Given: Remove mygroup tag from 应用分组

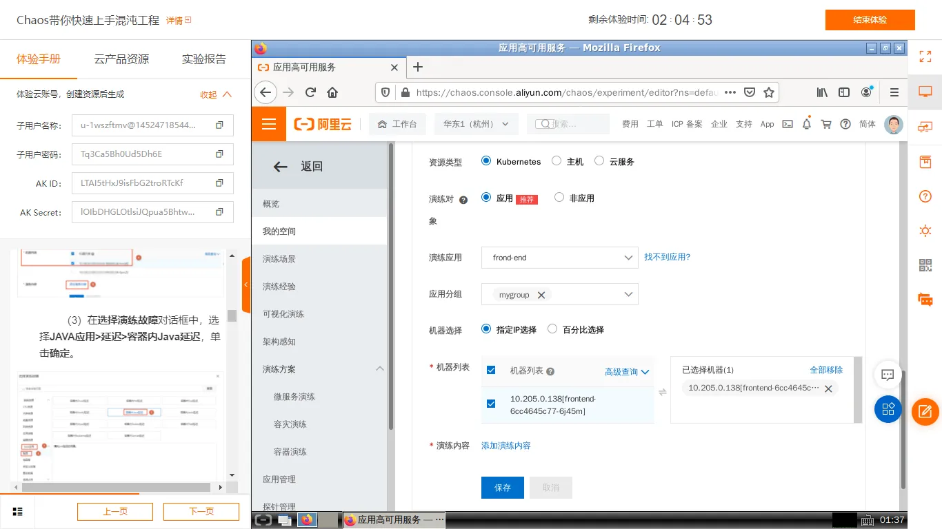Looking at the screenshot, I should (x=541, y=295).
